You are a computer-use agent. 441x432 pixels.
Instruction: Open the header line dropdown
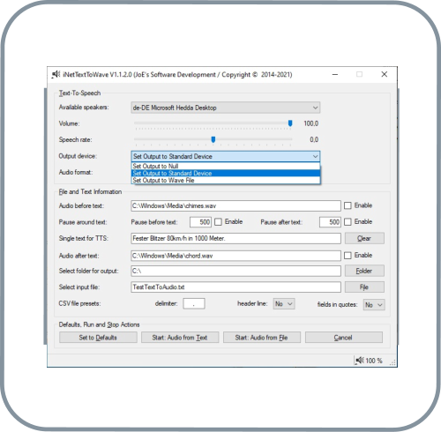[284, 303]
